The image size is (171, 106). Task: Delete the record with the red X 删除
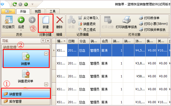point(60,23)
